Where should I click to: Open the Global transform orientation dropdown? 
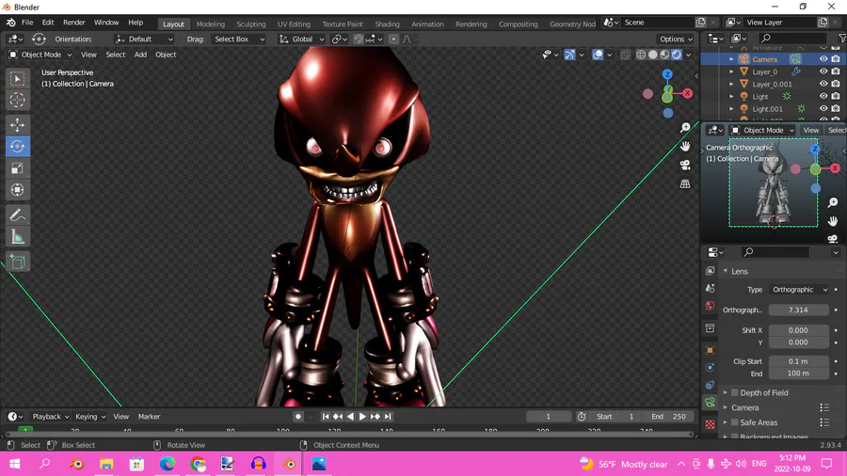tap(302, 39)
